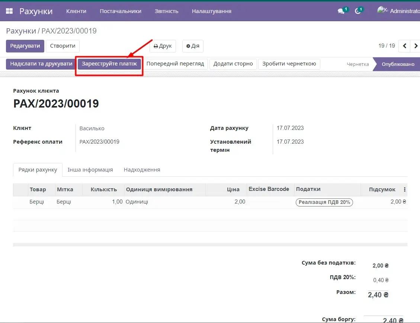Click the Редагувати button
This screenshot has width=420, height=323.
pos(25,46)
